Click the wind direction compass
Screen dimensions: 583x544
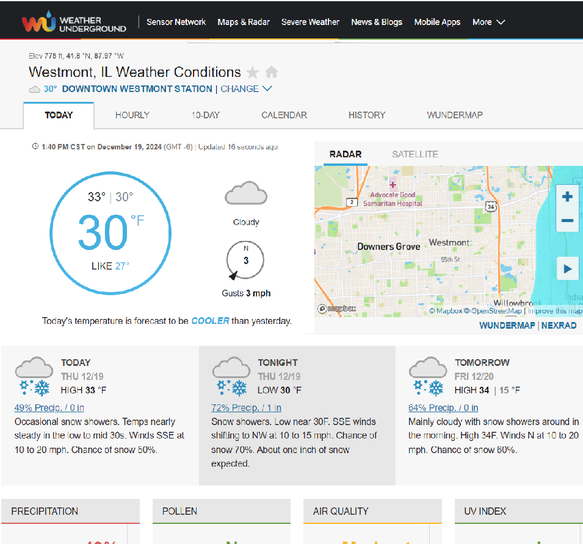tap(245, 260)
